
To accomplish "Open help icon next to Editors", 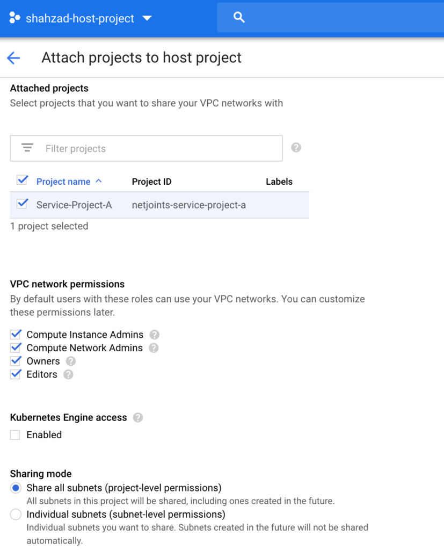I will point(68,374).
